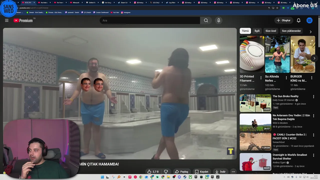Image resolution: width=320 pixels, height=180 pixels.
Task: Click the Kaydet save button
Action: click(201, 172)
